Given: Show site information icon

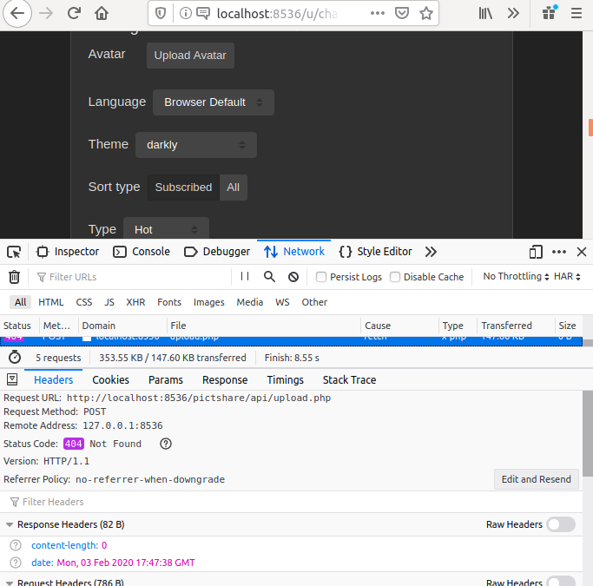Looking at the screenshot, I should (185, 14).
